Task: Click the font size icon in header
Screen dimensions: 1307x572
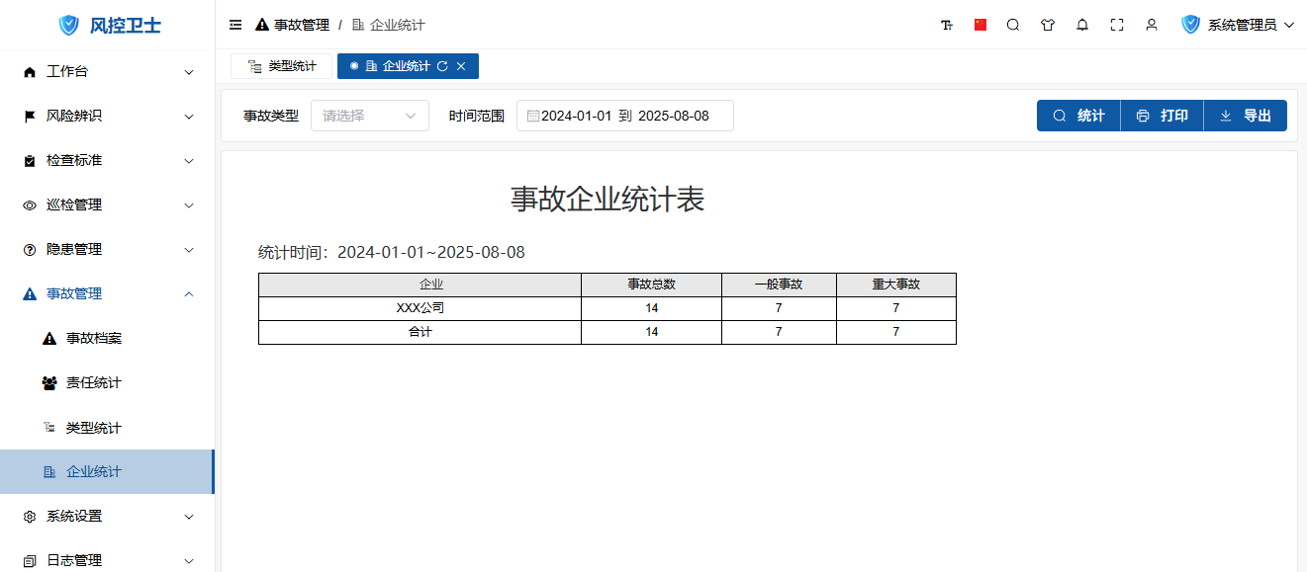Action: 947,26
